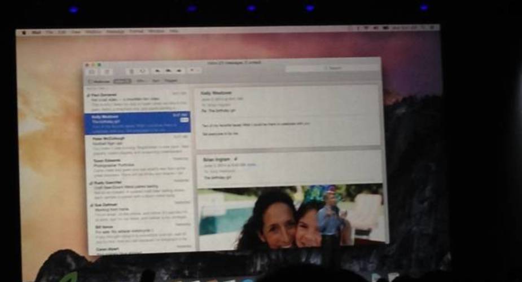The height and width of the screenshot is (282, 522).
Task: Click the Reply All icon
Action: pos(169,71)
